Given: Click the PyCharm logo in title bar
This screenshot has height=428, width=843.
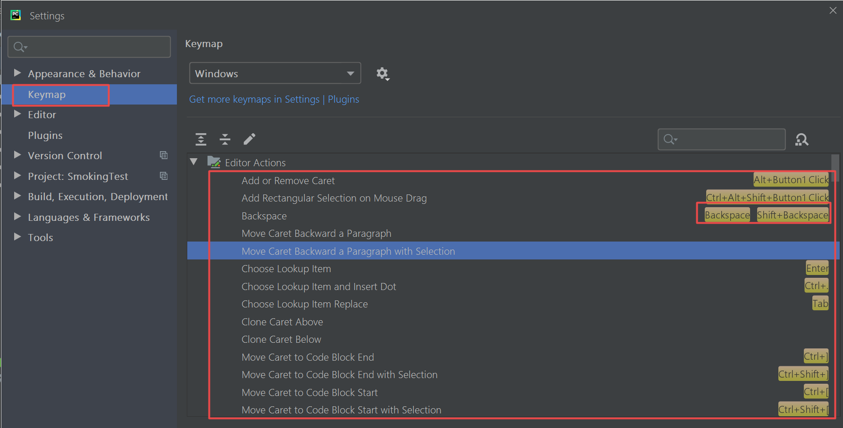Looking at the screenshot, I should click(x=16, y=15).
